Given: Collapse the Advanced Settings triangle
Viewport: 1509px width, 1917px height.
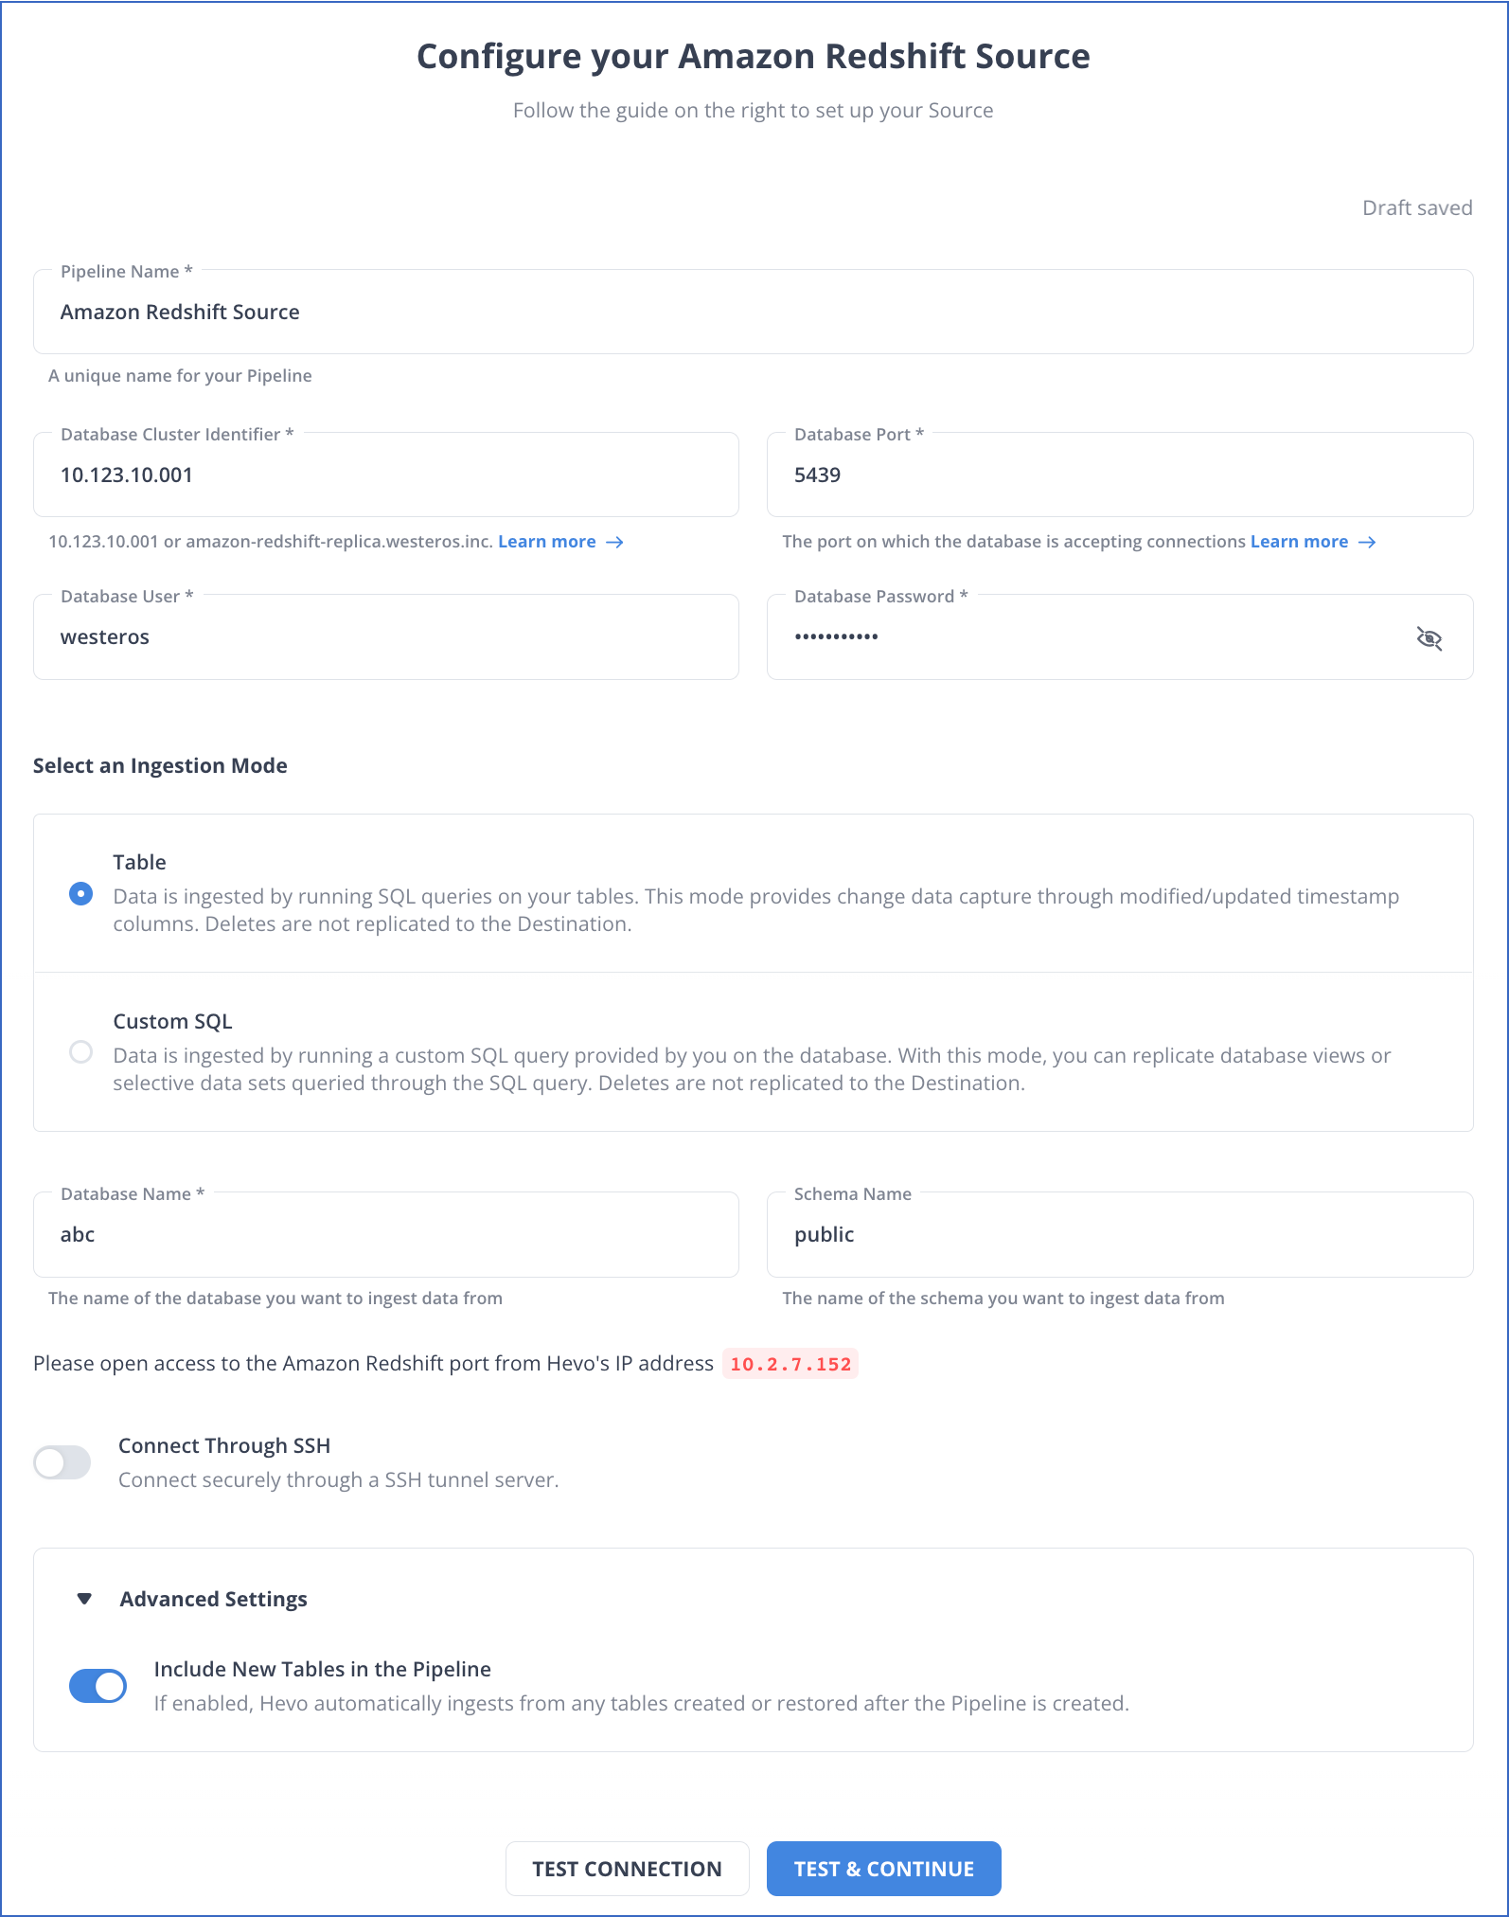Looking at the screenshot, I should pos(84,1599).
